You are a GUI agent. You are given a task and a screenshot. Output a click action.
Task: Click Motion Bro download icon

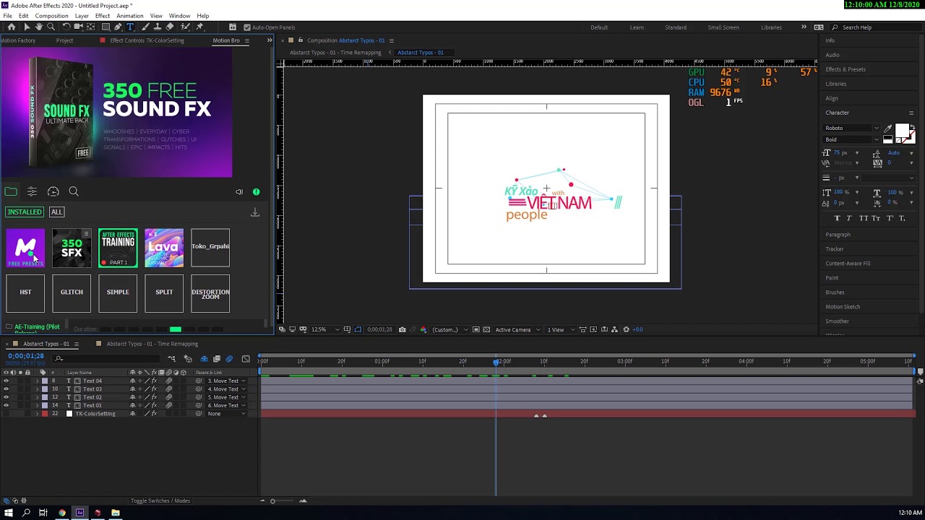point(255,212)
